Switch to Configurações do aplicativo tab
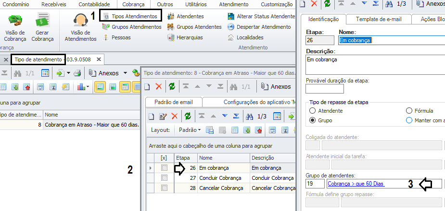Screen dimensions: 445x211 tap(260, 102)
